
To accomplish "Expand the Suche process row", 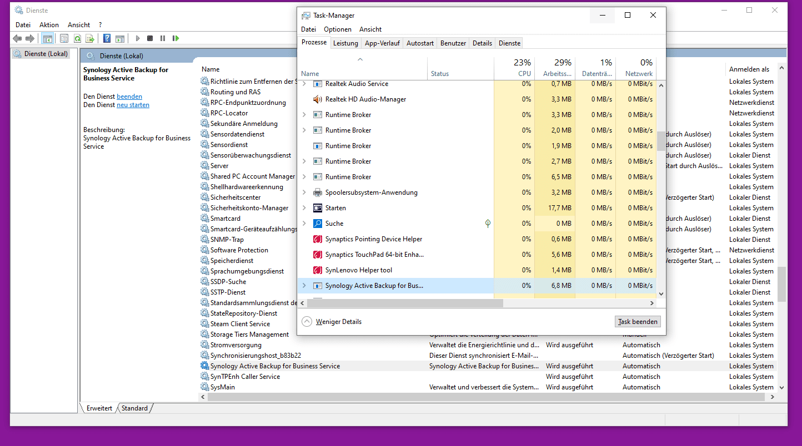I will point(304,224).
